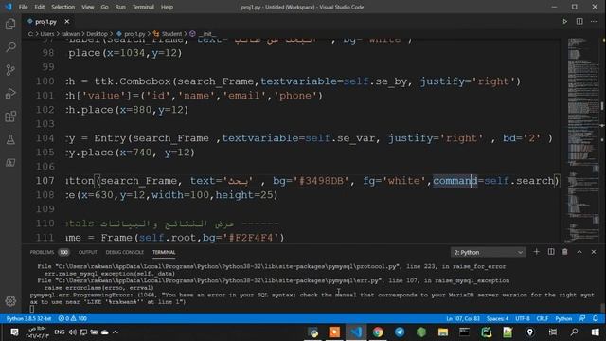The width and height of the screenshot is (606, 341).
Task: Click the code minimap overview
Action: 583,139
